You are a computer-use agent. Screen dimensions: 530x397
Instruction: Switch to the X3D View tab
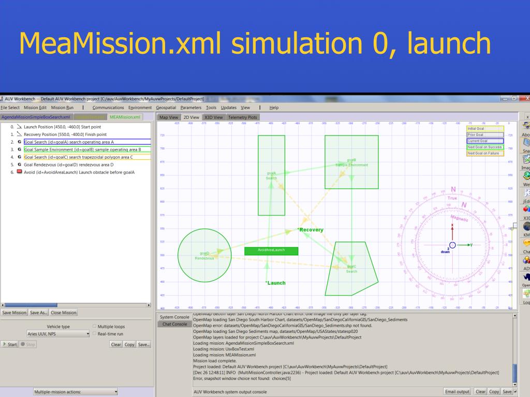pos(214,117)
